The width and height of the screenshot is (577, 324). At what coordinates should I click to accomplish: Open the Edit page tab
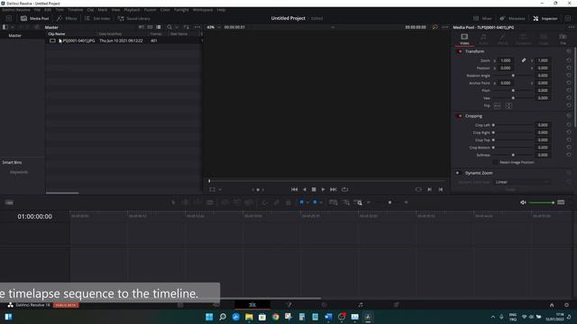(252, 305)
